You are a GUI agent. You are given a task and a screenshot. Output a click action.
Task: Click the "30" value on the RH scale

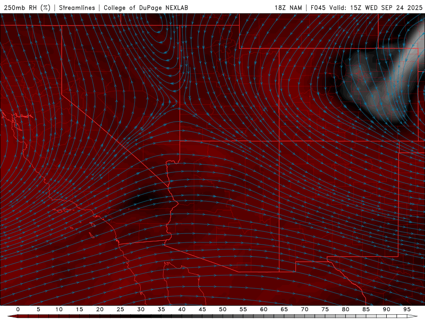tap(141, 309)
